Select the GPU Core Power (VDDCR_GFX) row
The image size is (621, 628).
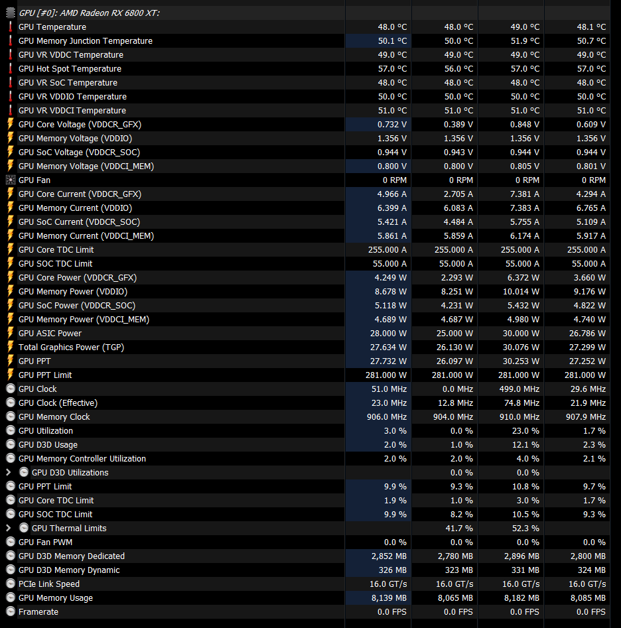[308, 278]
